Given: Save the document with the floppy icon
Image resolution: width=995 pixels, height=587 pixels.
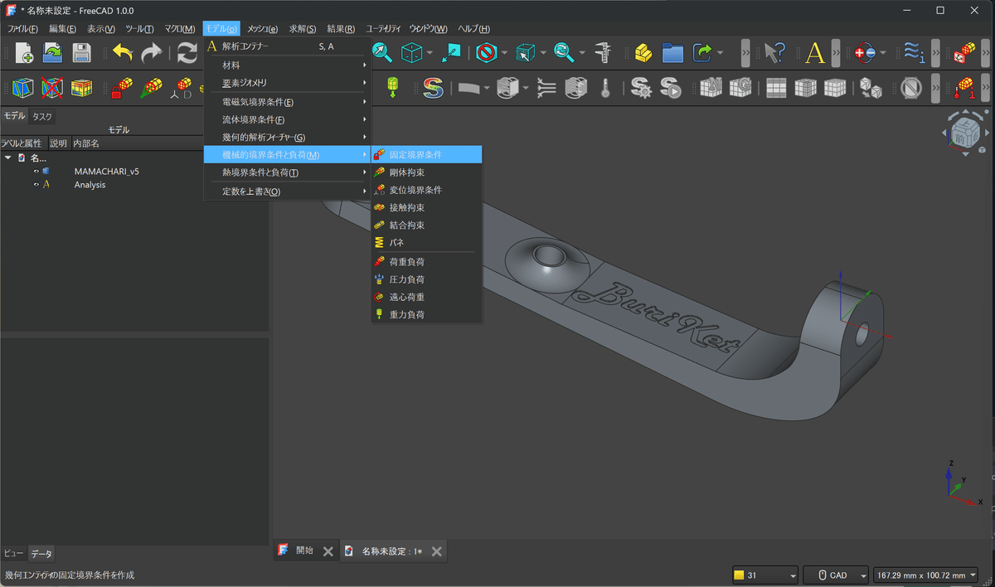Looking at the screenshot, I should click(x=81, y=53).
